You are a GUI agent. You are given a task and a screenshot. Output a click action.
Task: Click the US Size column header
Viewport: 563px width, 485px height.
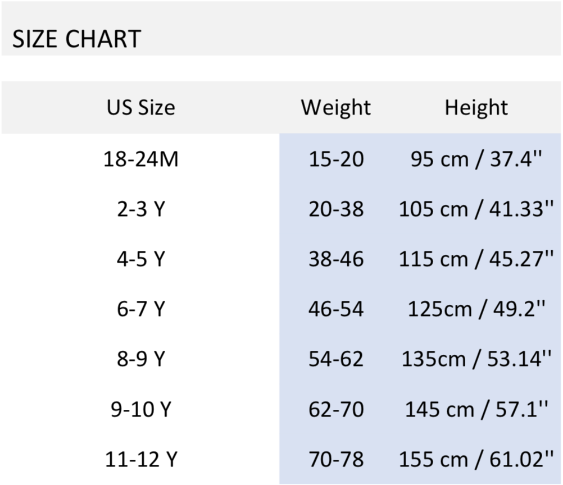coord(140,107)
